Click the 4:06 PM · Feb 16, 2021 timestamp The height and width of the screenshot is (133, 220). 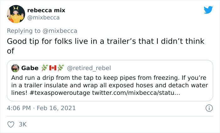[41, 108]
